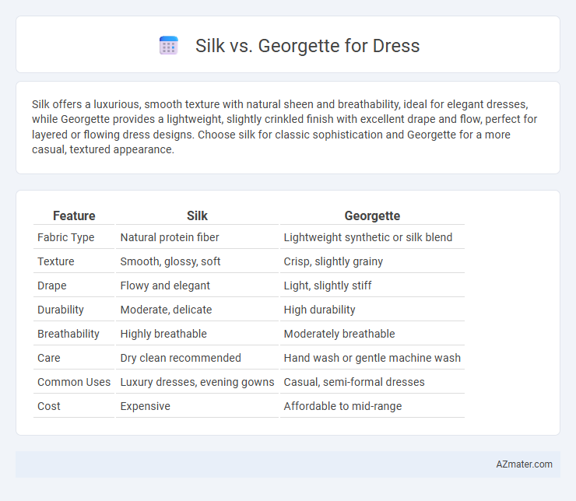This screenshot has height=501, width=576.
Task: Click the summary paragraph about silk and Georgette
Action: click(284, 127)
